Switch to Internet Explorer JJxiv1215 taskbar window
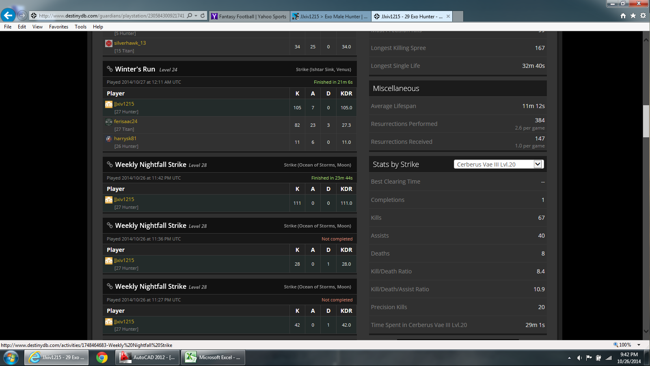Screen dimensions: 650x366 click(x=56, y=357)
